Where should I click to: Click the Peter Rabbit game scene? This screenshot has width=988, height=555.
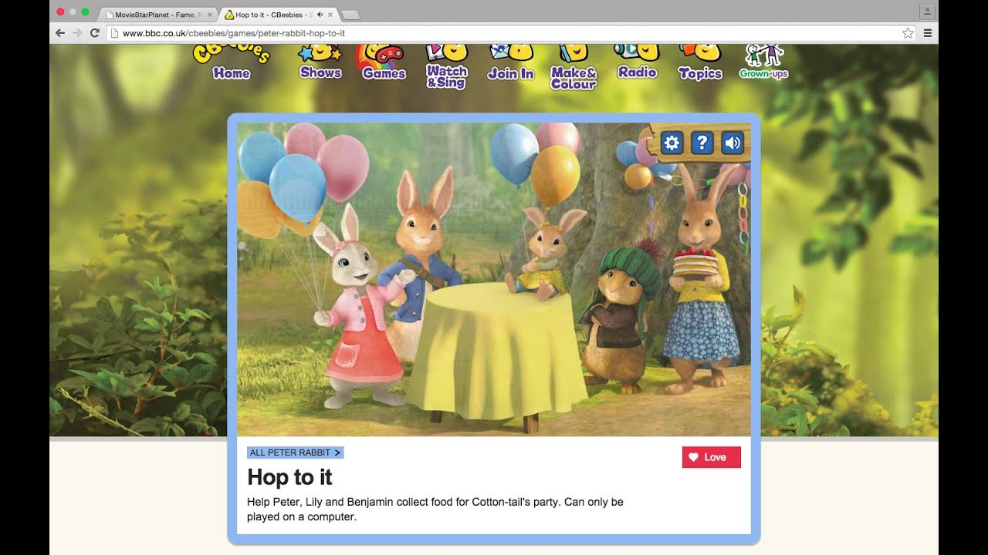click(494, 280)
